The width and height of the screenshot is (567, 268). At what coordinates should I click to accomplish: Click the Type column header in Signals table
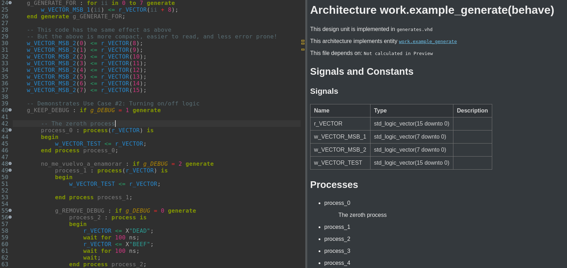click(x=411, y=111)
